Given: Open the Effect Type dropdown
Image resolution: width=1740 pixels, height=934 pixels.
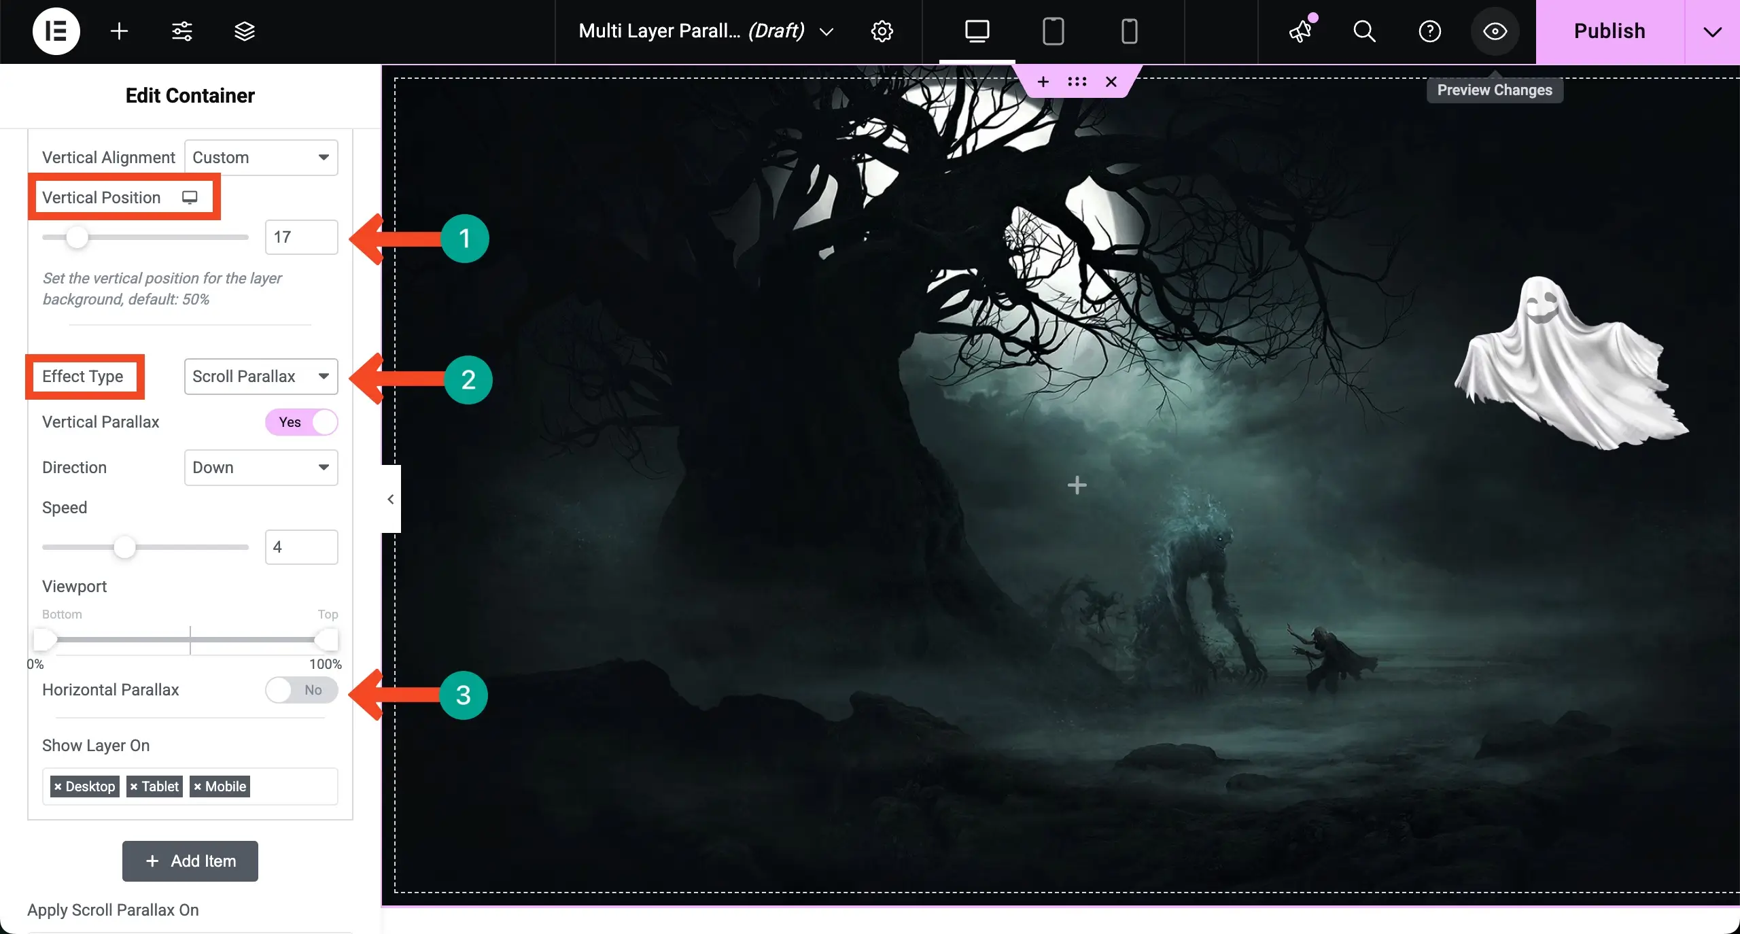Looking at the screenshot, I should tap(261, 377).
